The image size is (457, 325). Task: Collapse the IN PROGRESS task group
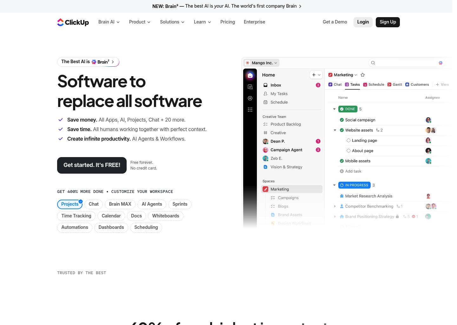click(x=334, y=185)
